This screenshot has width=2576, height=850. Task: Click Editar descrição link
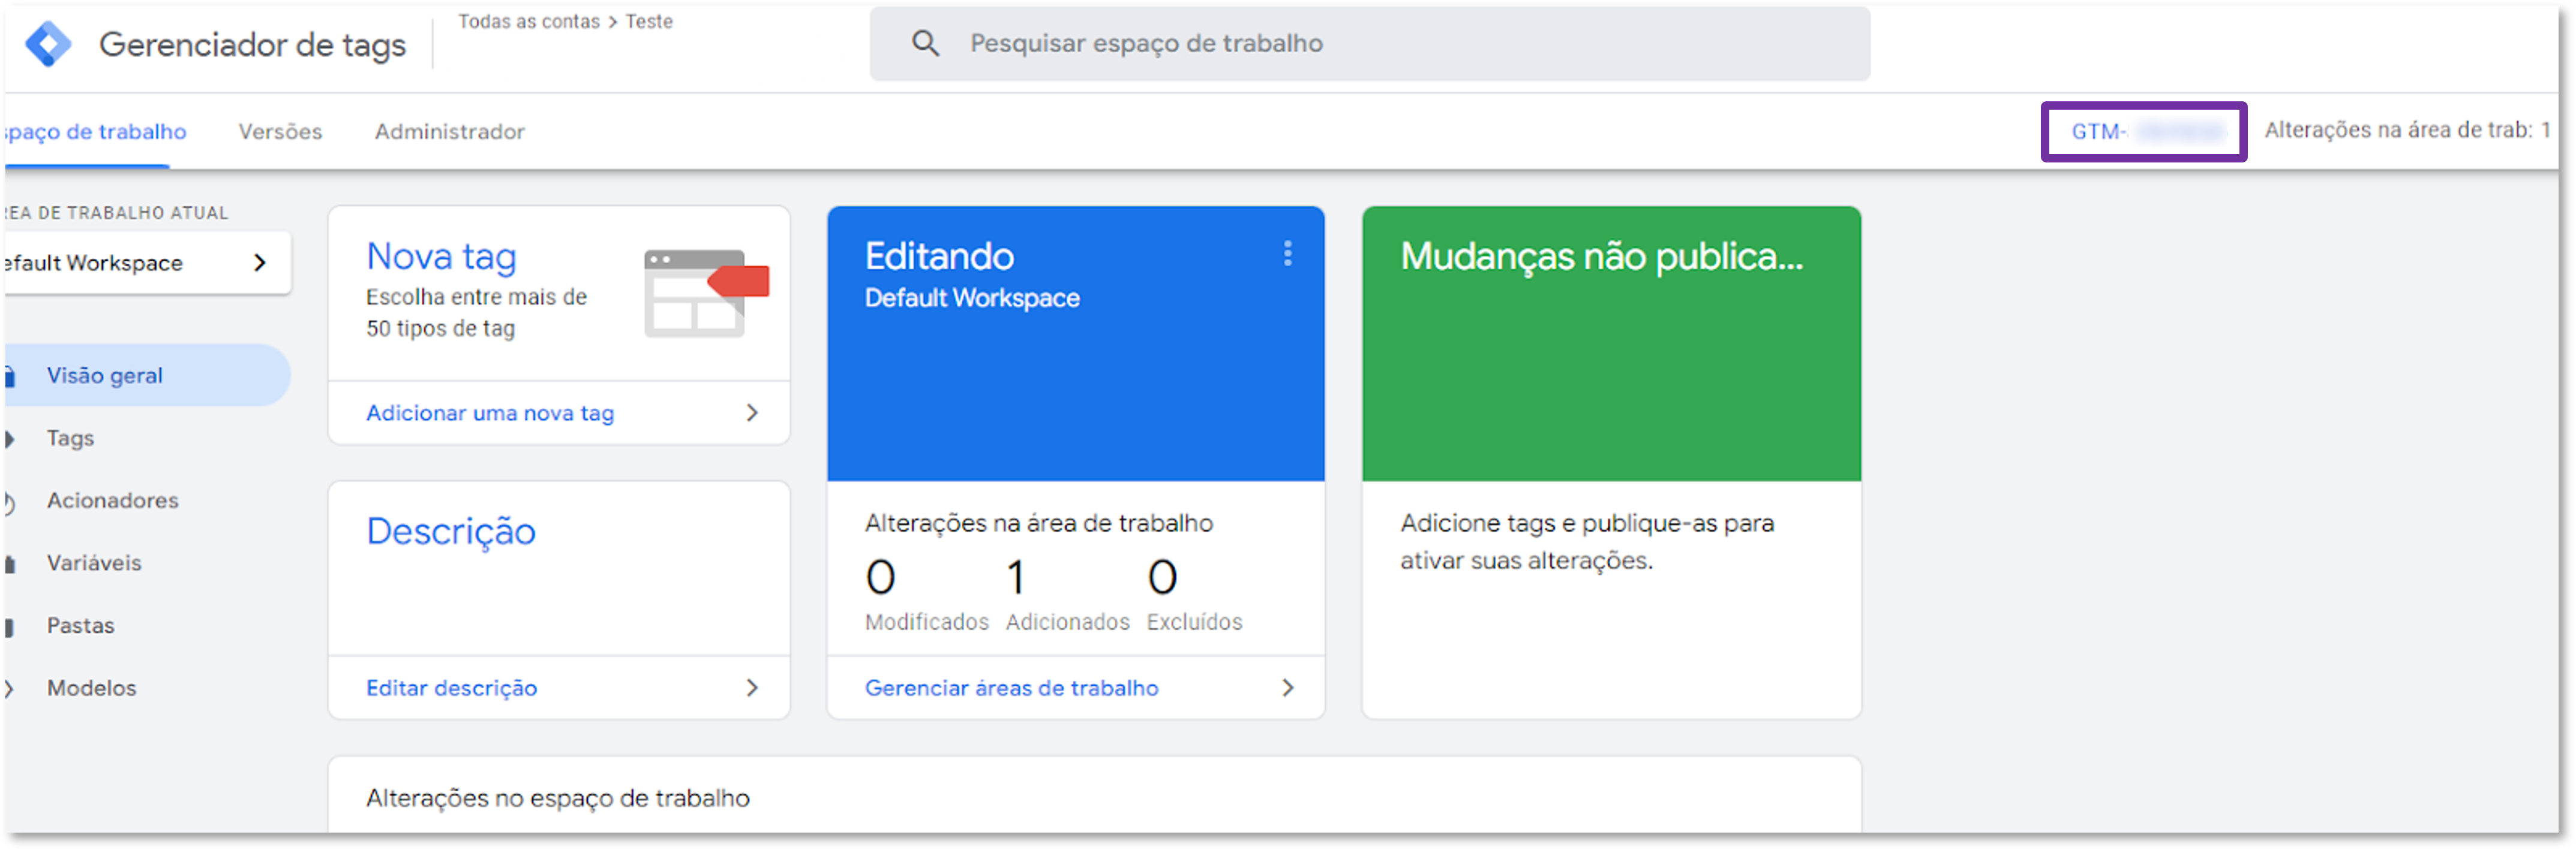(451, 688)
